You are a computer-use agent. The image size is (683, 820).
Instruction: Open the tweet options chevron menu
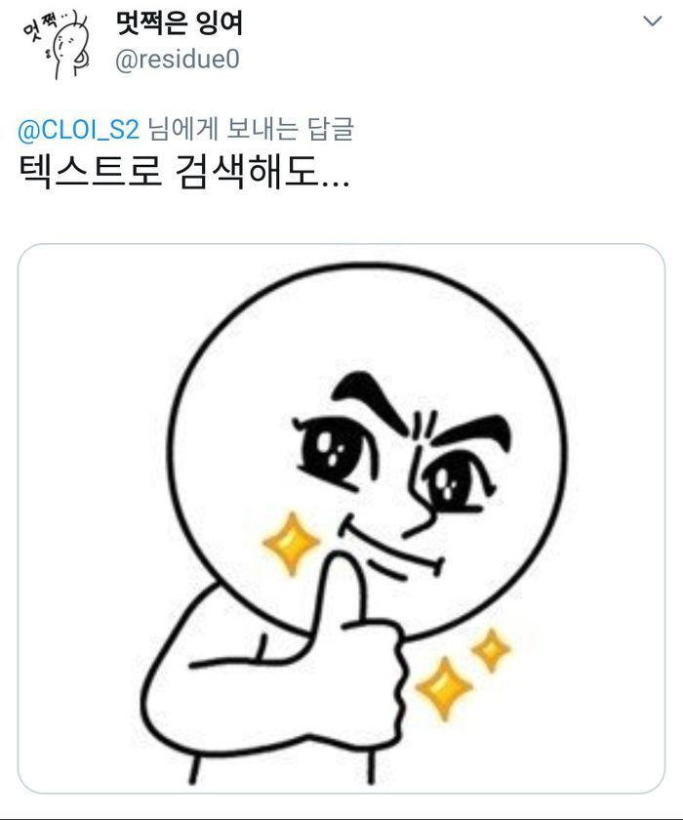pos(652,20)
